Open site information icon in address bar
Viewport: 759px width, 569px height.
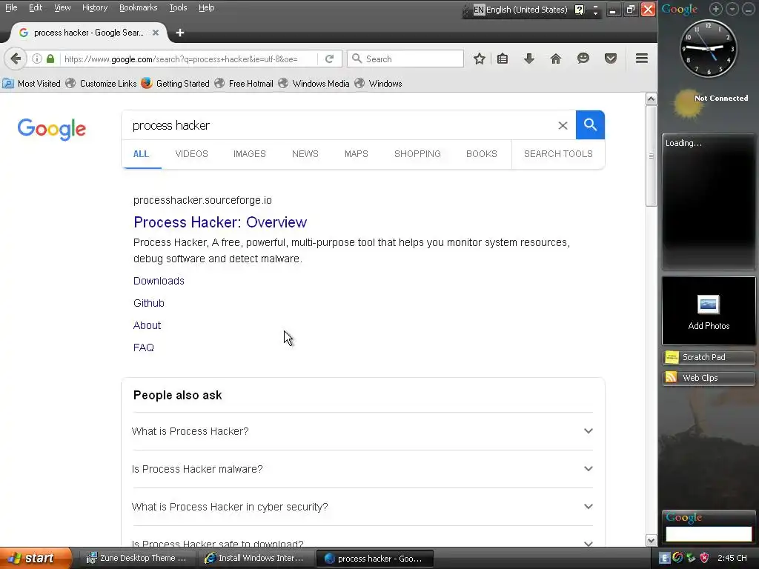click(37, 59)
